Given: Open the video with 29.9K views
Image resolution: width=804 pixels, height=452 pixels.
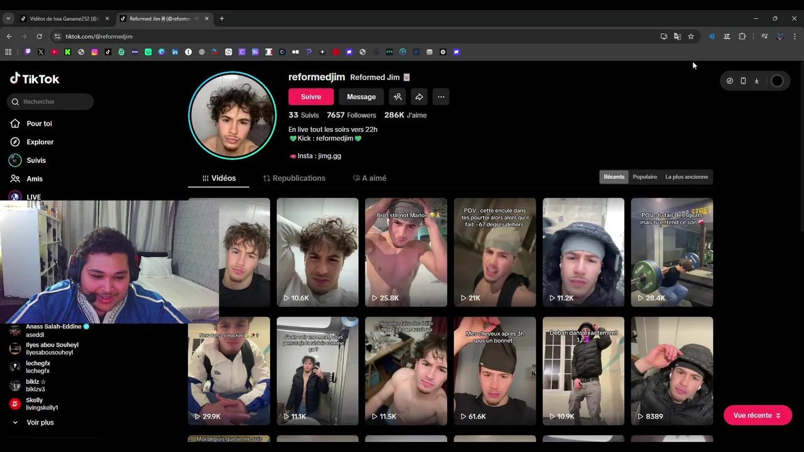Looking at the screenshot, I should [229, 371].
